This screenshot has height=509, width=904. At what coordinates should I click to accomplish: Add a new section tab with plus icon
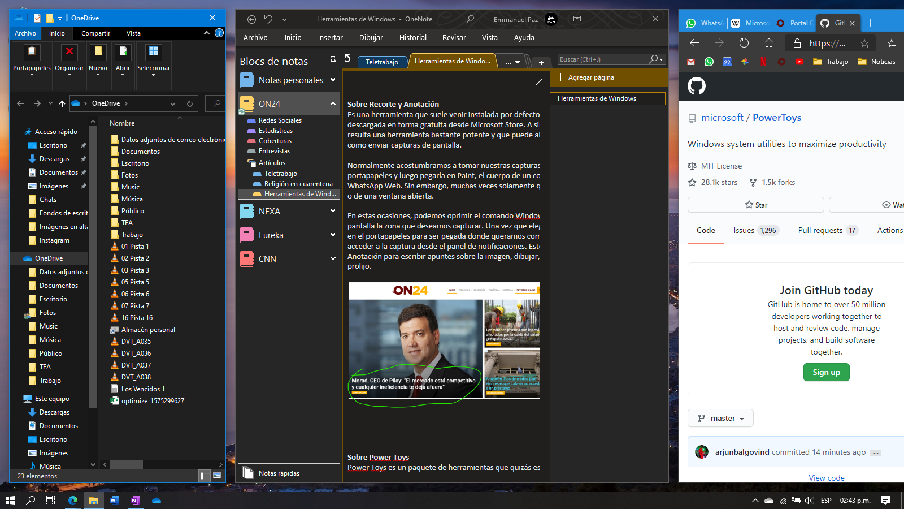541,62
